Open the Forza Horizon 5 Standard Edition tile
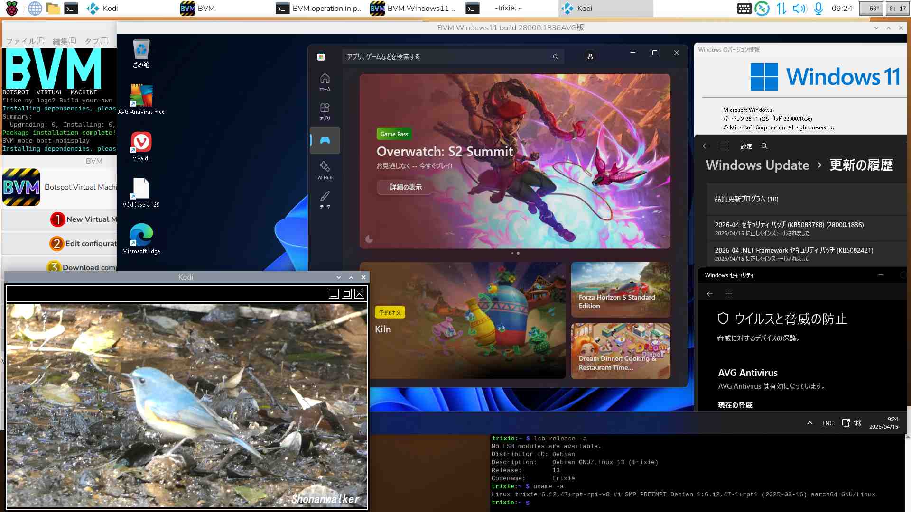911x512 pixels. (x=621, y=289)
